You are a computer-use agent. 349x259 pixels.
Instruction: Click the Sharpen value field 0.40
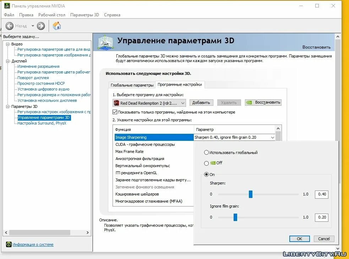point(322,194)
